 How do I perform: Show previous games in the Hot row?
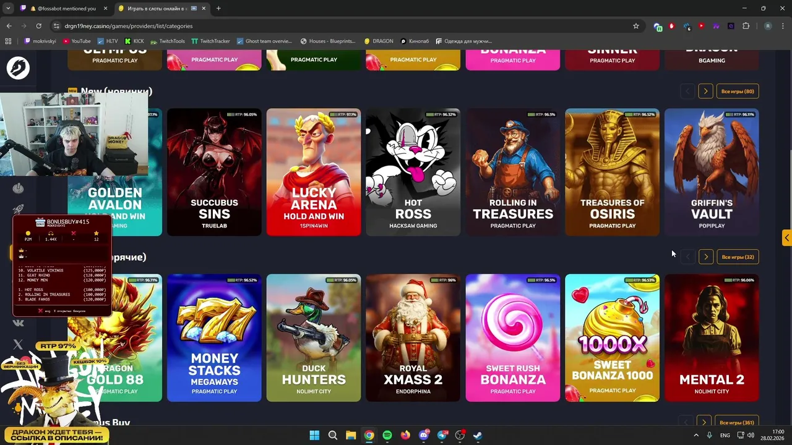(x=687, y=257)
